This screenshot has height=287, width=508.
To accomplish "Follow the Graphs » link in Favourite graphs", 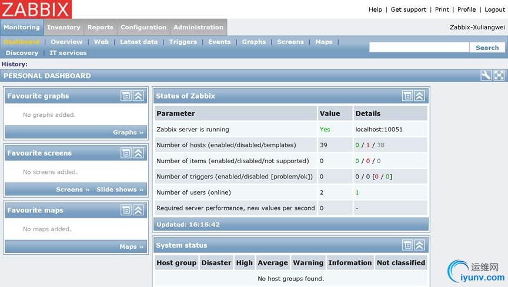I will coord(128,132).
